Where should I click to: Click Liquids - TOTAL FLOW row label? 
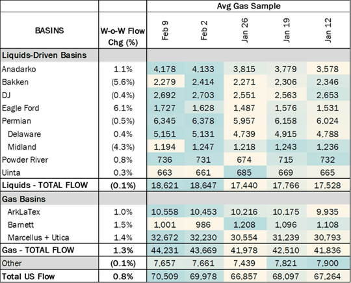pos(45,185)
